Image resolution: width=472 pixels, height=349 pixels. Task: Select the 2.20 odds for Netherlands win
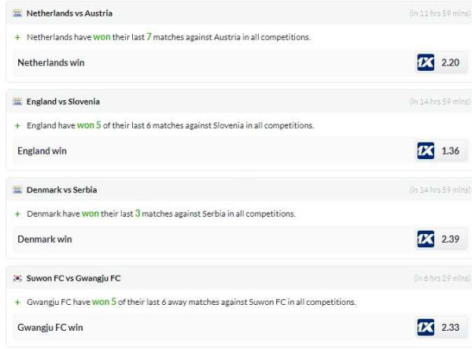pos(450,62)
